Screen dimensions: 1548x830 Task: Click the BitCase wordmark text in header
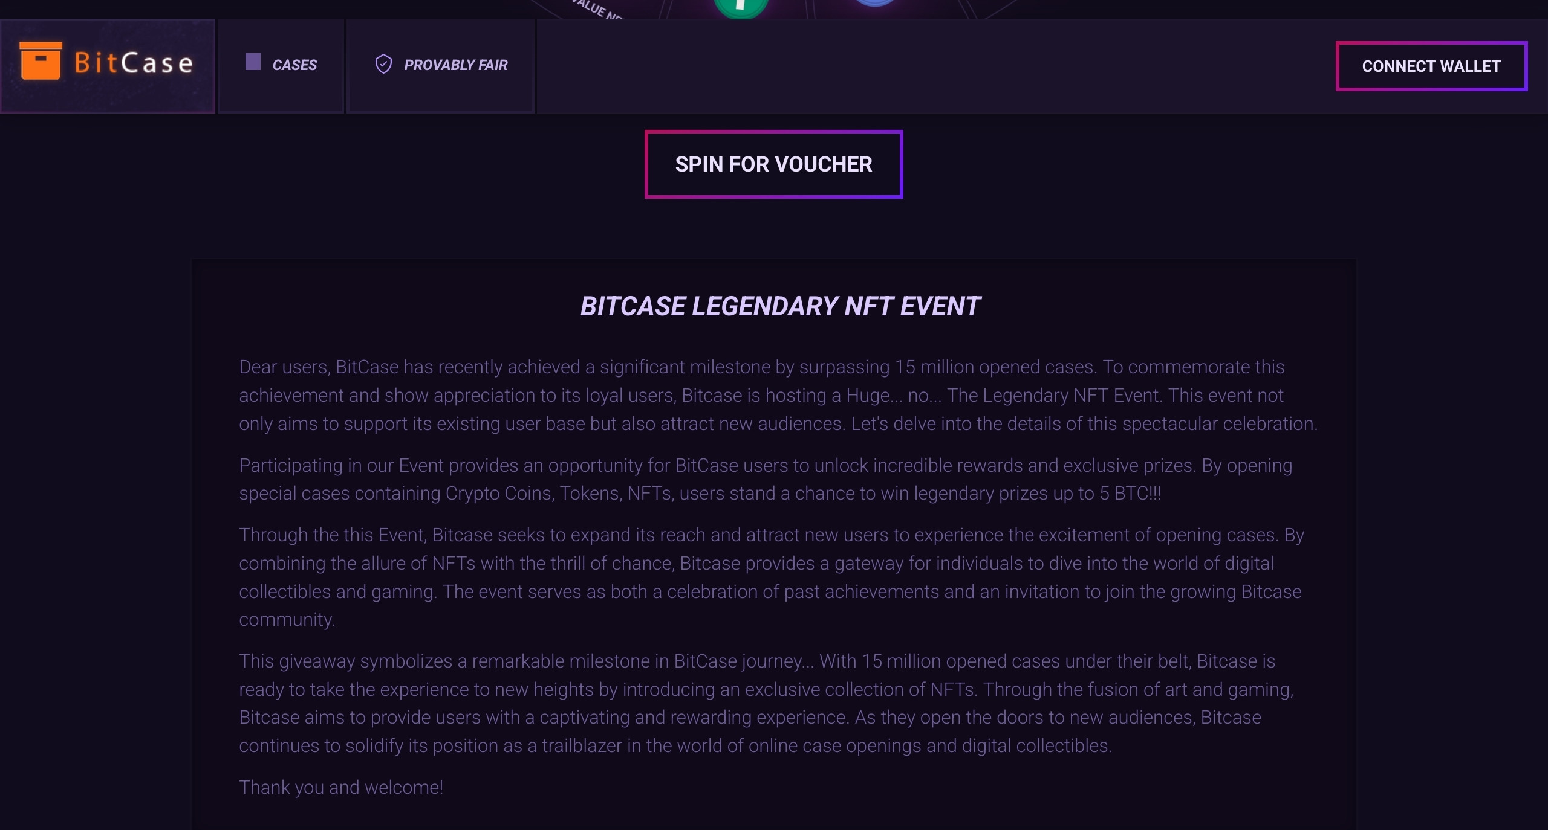(134, 63)
